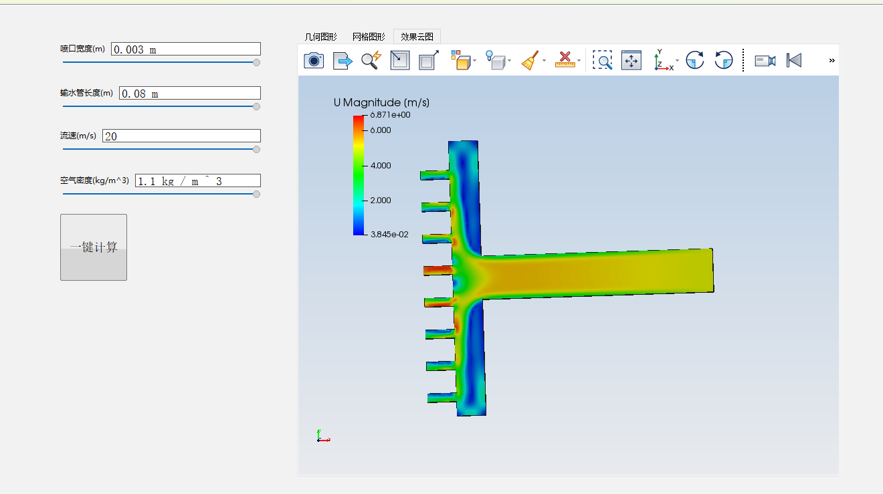The width and height of the screenshot is (883, 494).
Task: Click the XYZ axes orientation icon
Action: click(663, 60)
